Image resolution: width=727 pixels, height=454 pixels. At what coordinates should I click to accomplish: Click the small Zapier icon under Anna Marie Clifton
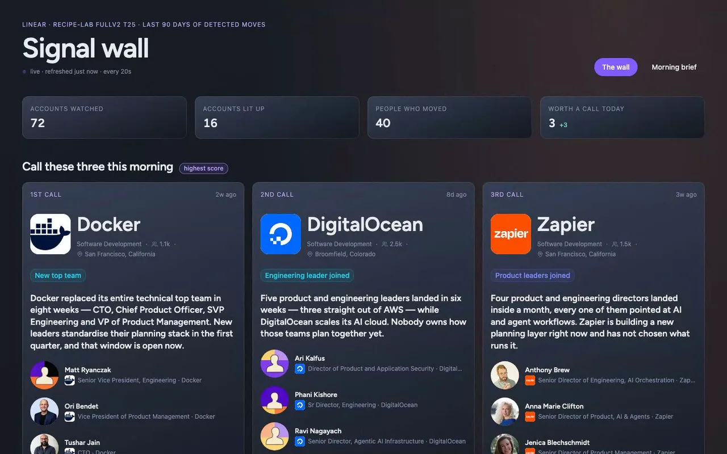point(530,417)
